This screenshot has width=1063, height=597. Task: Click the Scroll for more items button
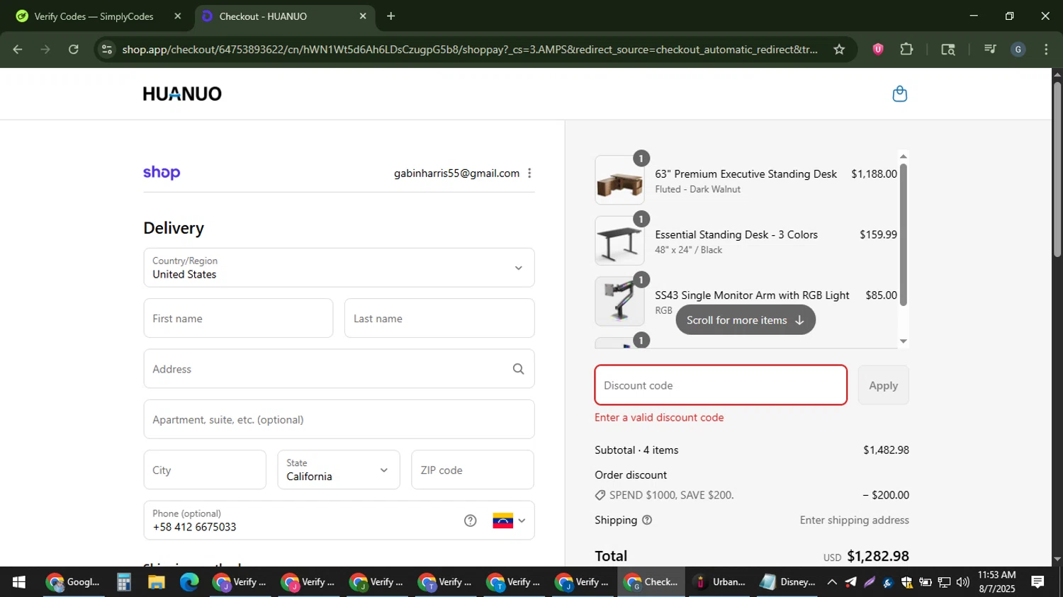(x=746, y=320)
